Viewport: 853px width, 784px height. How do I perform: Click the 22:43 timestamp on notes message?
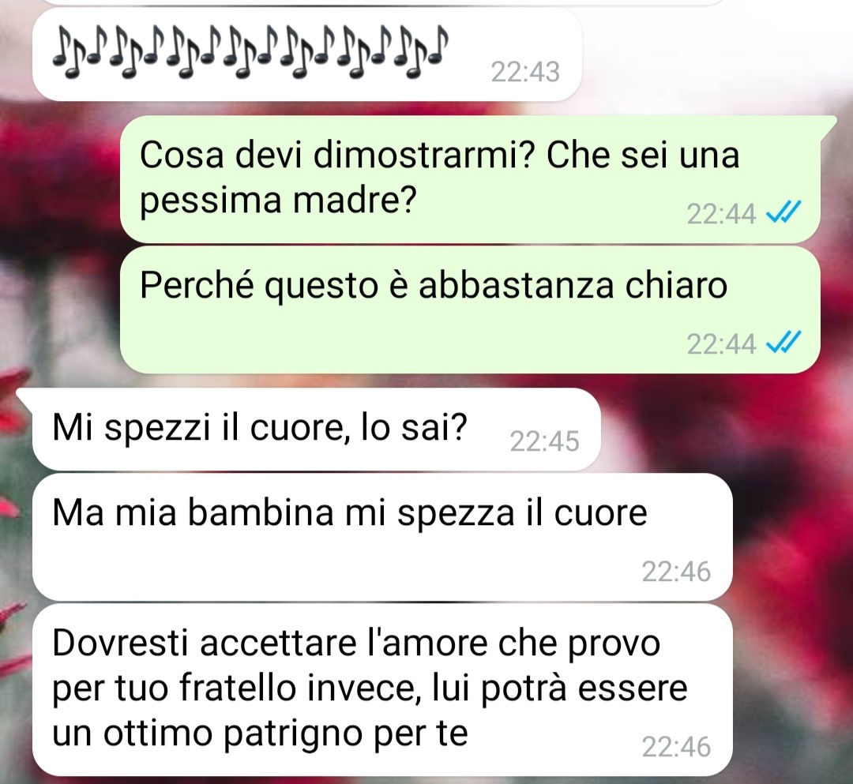[525, 72]
